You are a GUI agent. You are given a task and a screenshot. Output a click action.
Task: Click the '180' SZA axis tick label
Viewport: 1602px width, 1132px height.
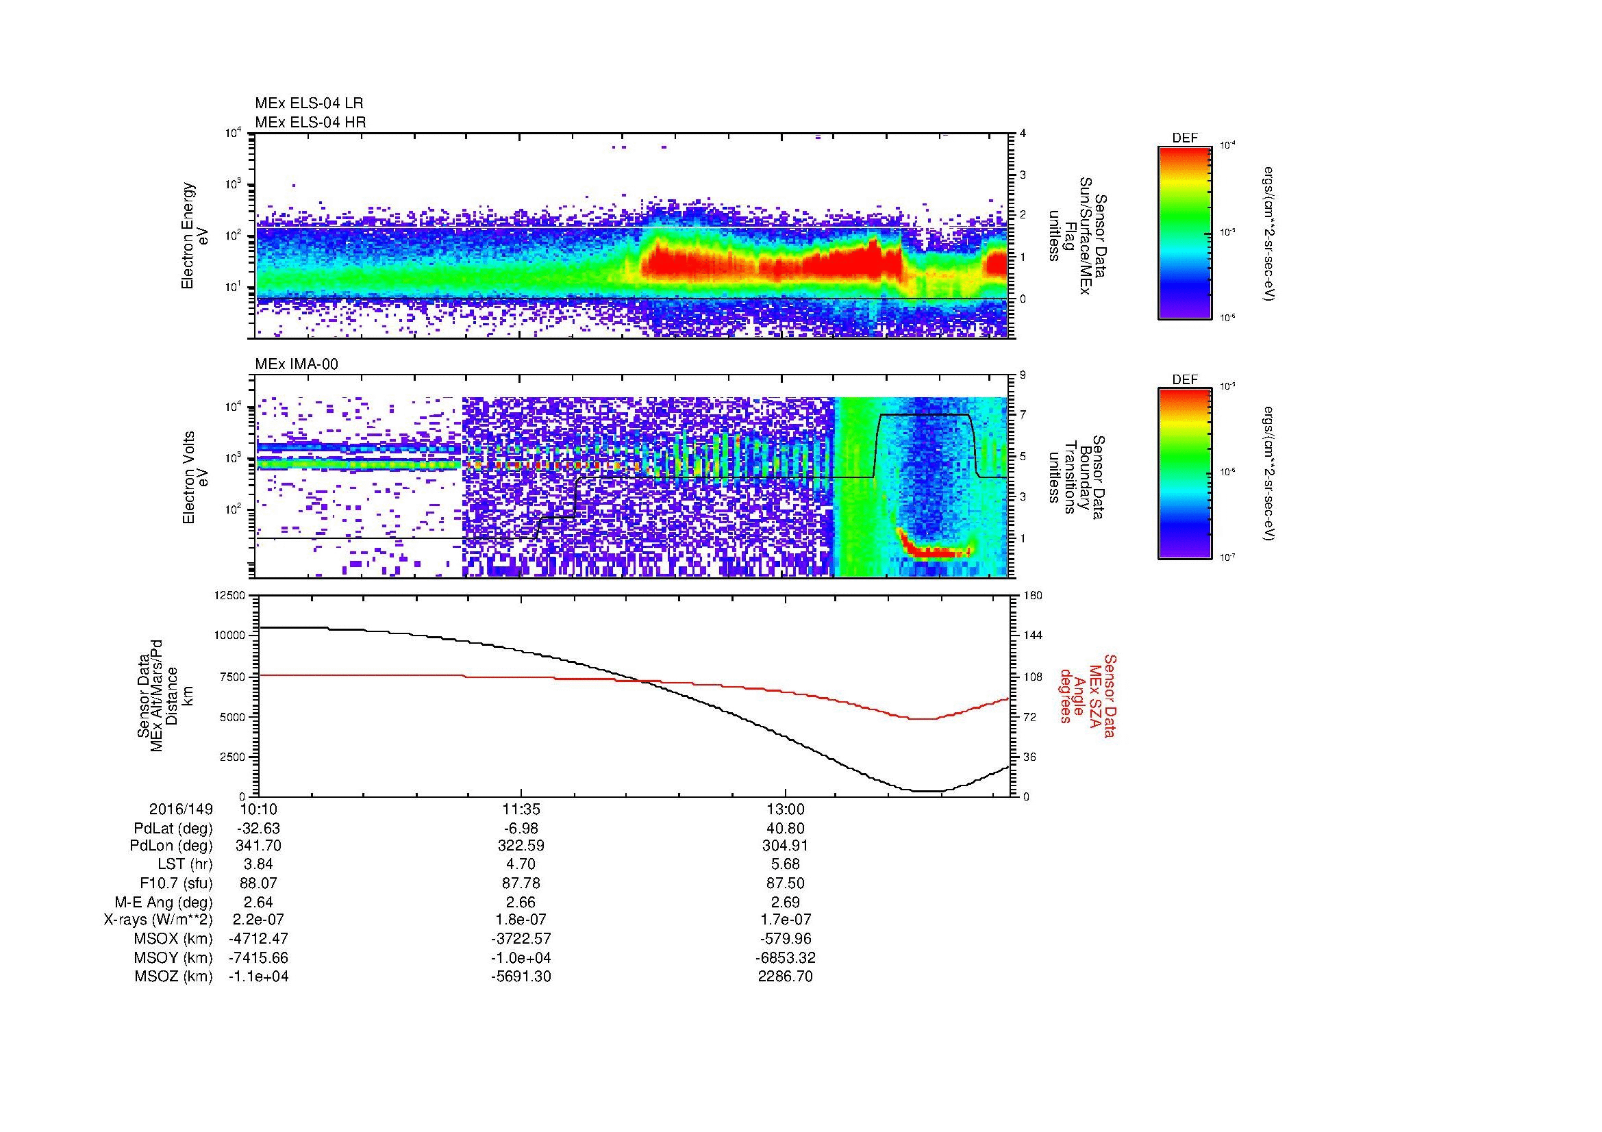click(x=1034, y=595)
